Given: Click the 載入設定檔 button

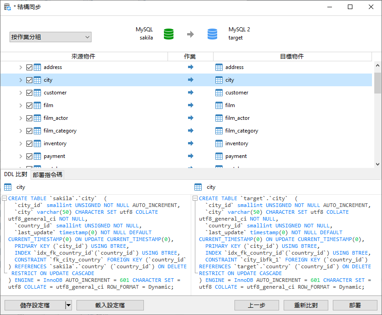Looking at the screenshot, I should click(110, 305).
